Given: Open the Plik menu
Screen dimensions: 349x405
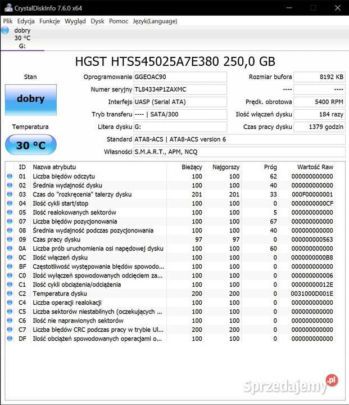Looking at the screenshot, I should (x=8, y=21).
